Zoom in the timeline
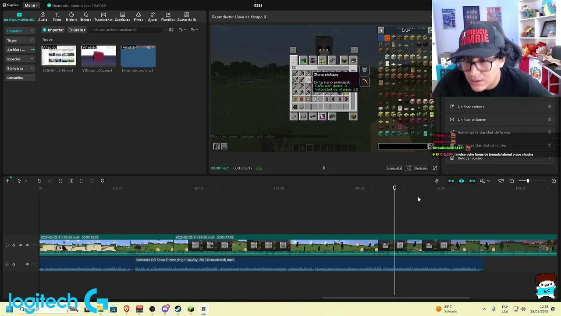This screenshot has height=316, width=561. (554, 181)
